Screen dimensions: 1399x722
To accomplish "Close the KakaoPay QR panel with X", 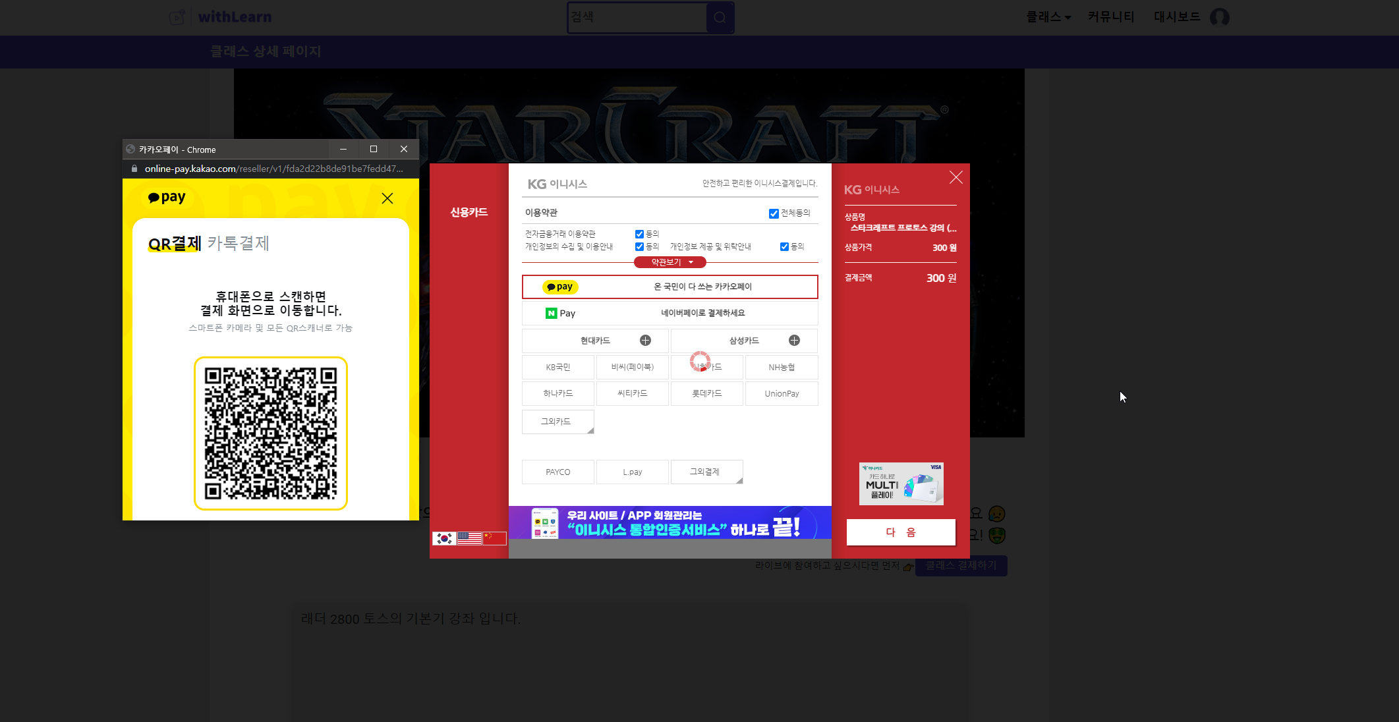I will tap(387, 198).
